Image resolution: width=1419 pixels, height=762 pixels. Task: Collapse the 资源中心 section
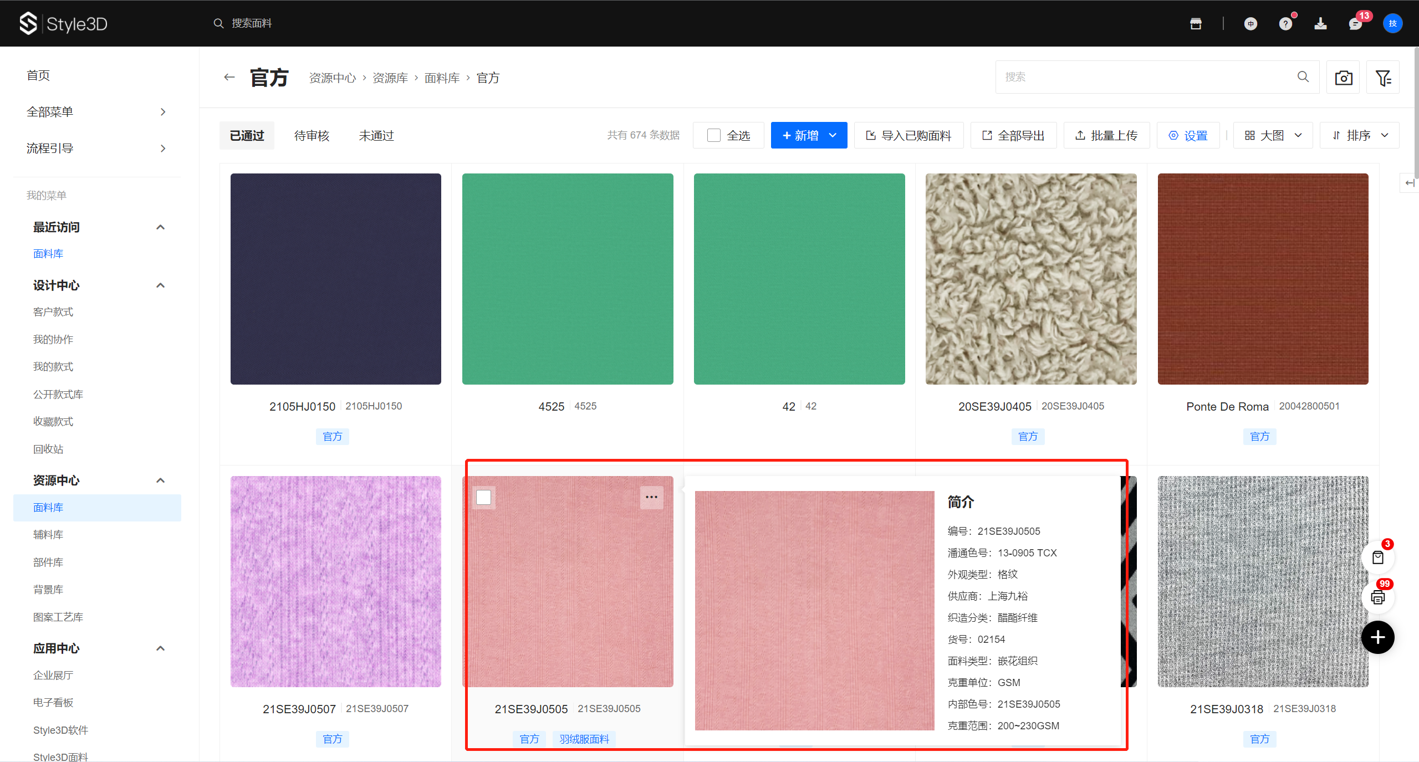161,480
